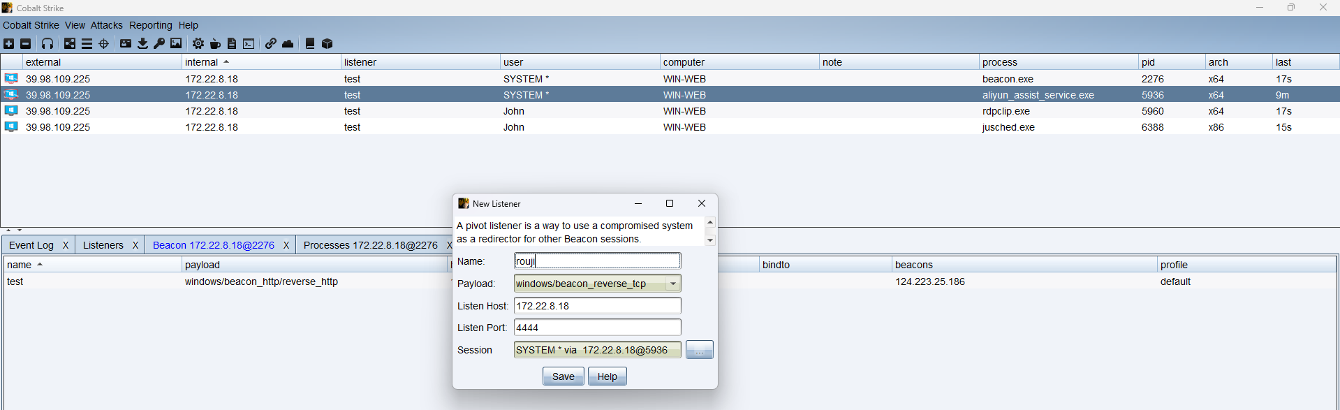Switch to the Event Log tab

point(31,245)
